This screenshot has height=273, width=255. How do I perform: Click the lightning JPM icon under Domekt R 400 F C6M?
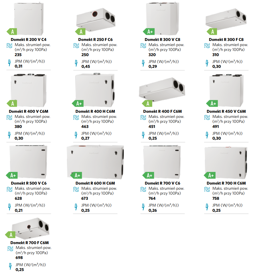(x=143, y=135)
